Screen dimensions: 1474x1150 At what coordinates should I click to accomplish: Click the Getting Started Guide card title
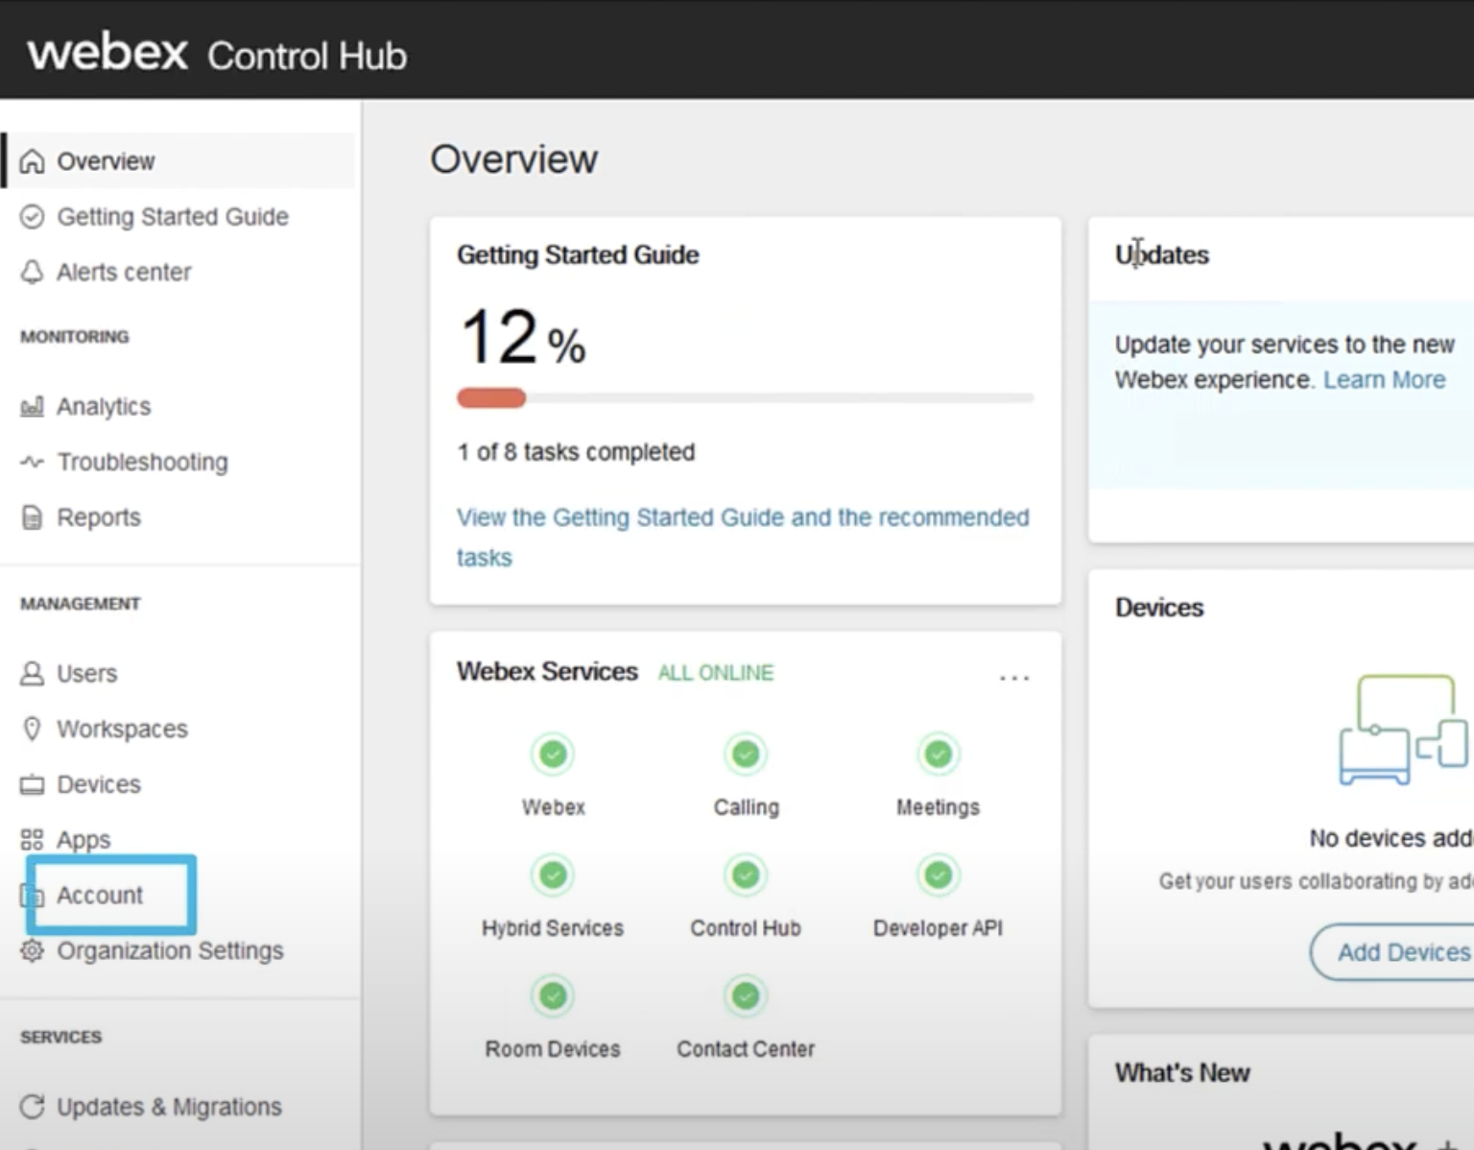[578, 255]
